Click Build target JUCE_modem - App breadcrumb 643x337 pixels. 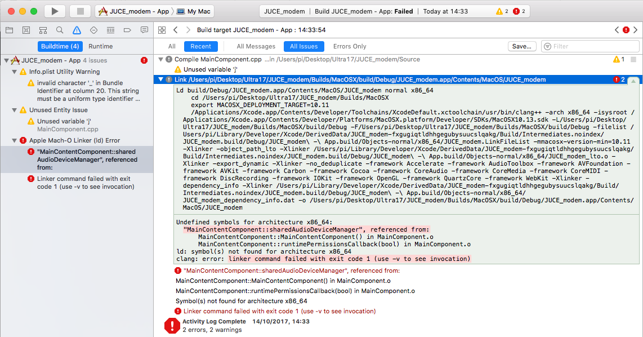[261, 30]
